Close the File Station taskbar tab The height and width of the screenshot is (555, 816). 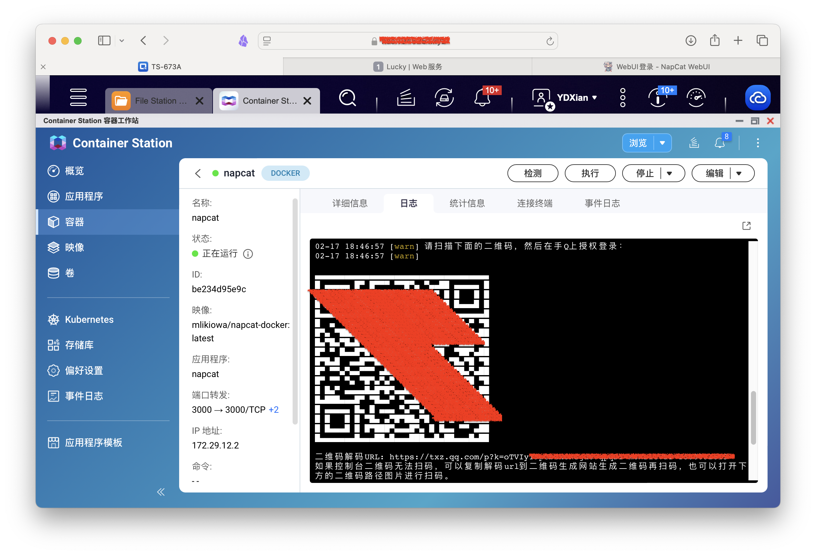click(x=200, y=101)
